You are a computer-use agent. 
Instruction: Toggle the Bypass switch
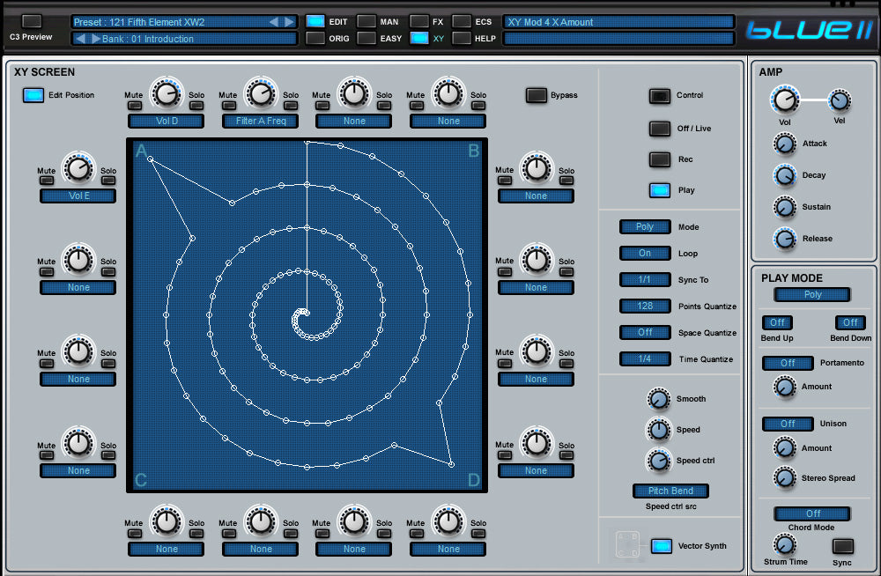click(536, 95)
